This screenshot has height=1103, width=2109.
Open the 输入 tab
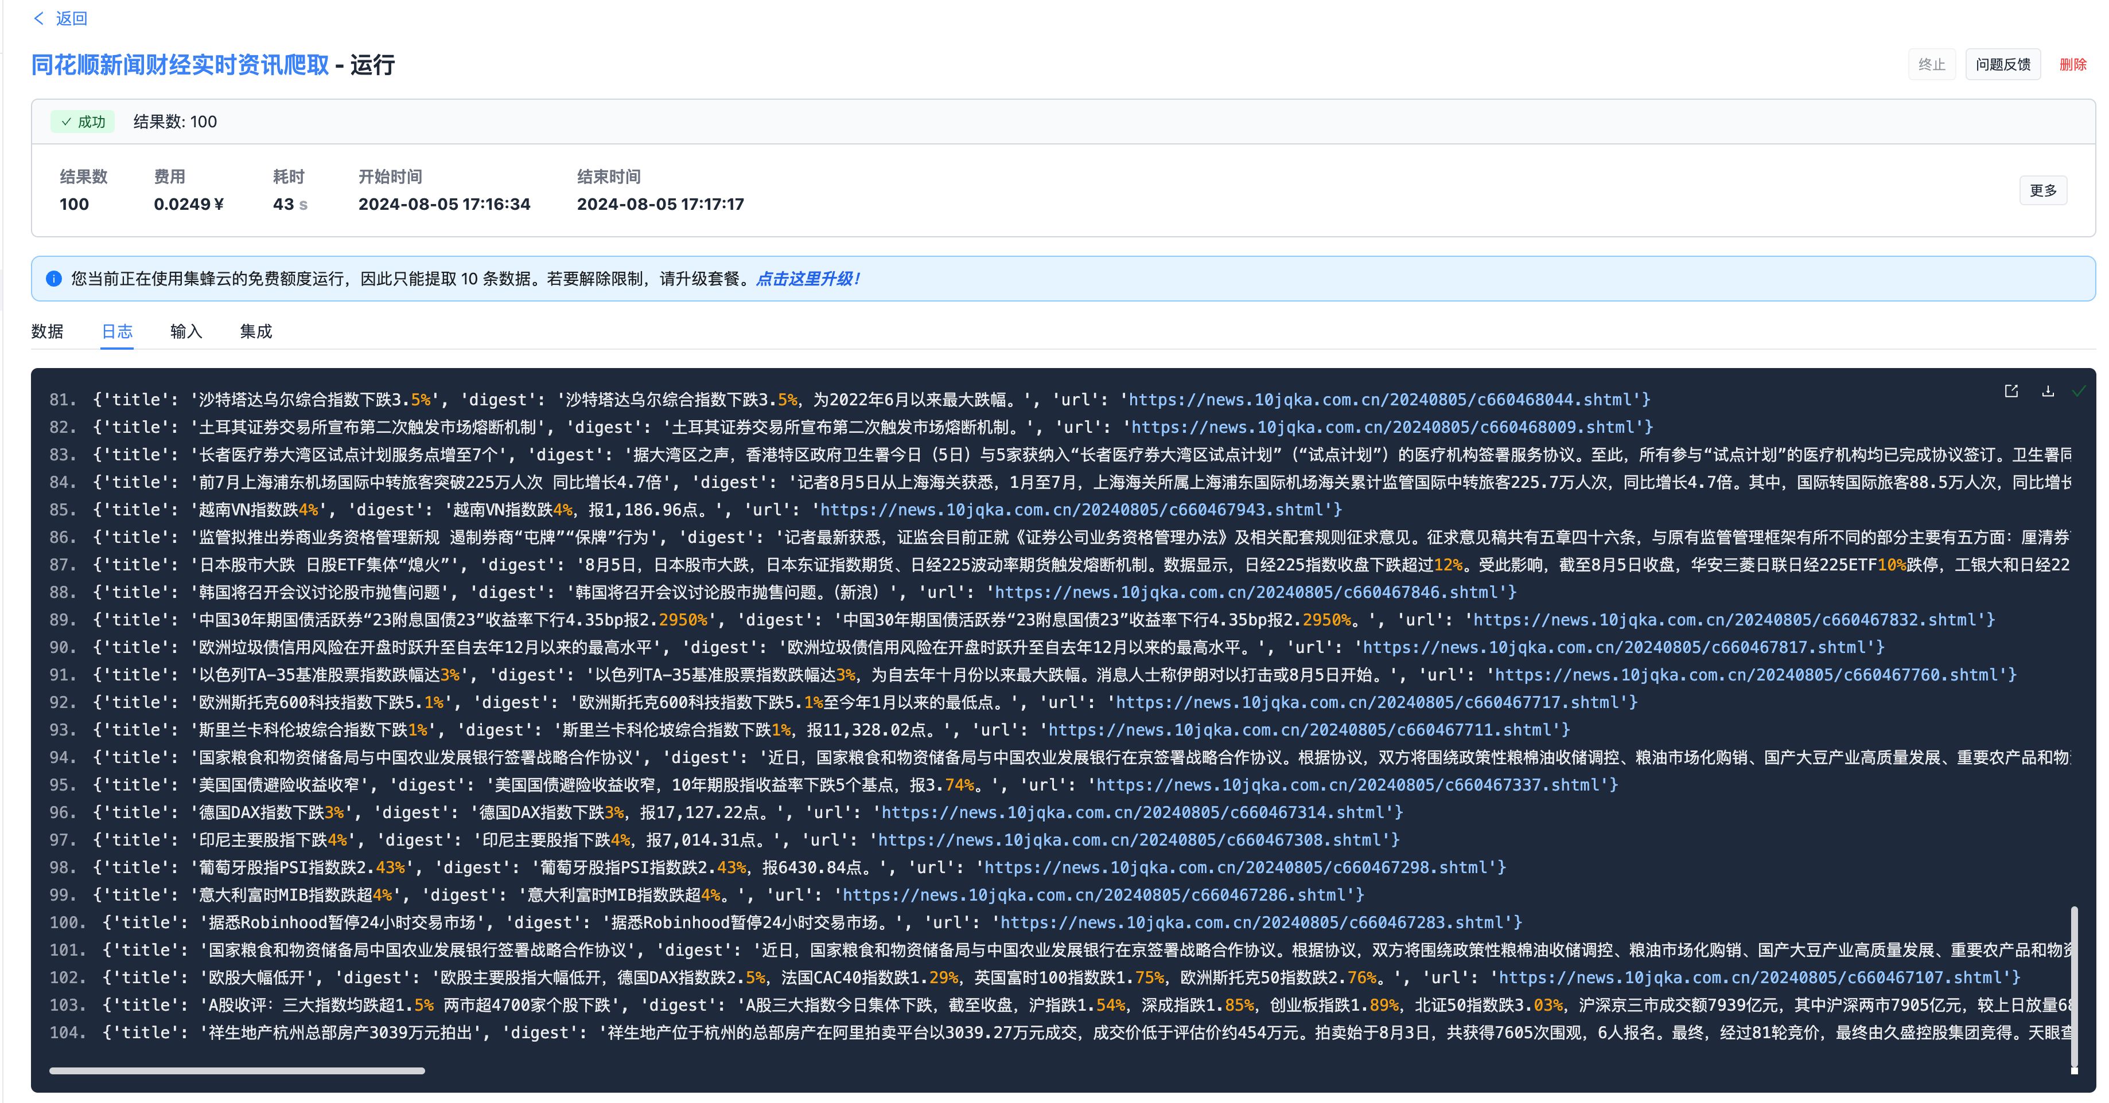point(186,331)
